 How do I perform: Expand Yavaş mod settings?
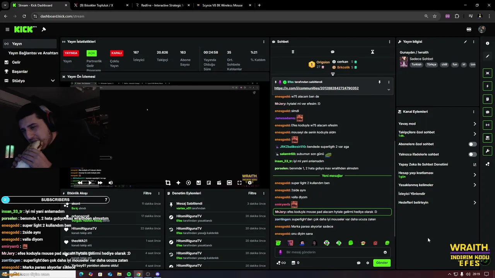pyautogui.click(x=475, y=124)
